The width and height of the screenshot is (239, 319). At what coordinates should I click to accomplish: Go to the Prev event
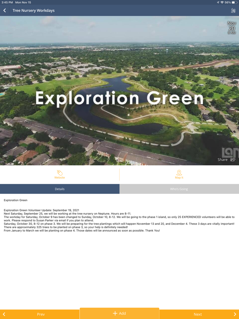click(40, 314)
